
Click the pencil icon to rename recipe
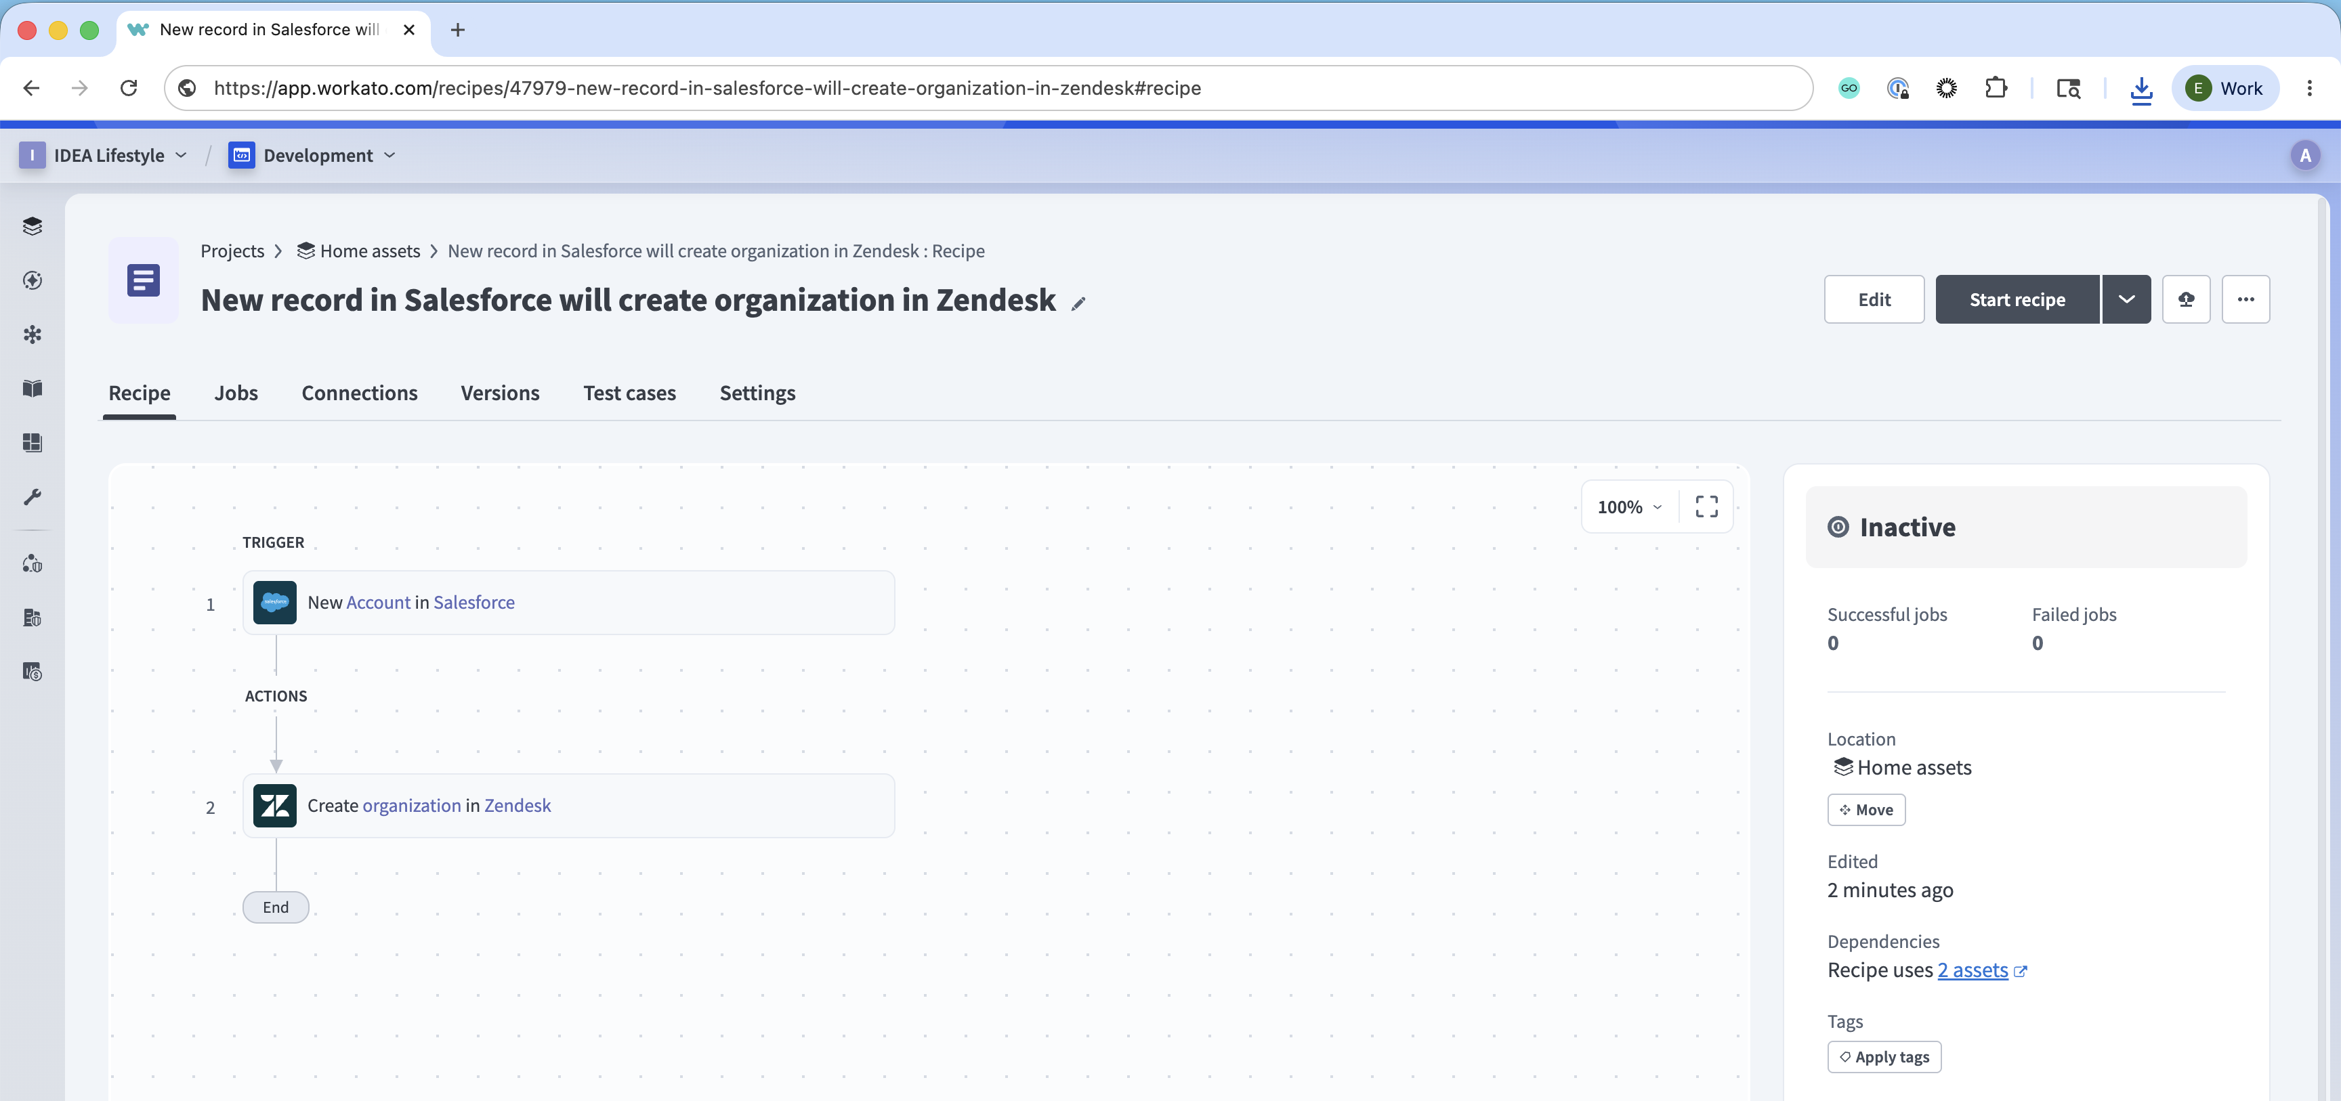click(x=1078, y=303)
